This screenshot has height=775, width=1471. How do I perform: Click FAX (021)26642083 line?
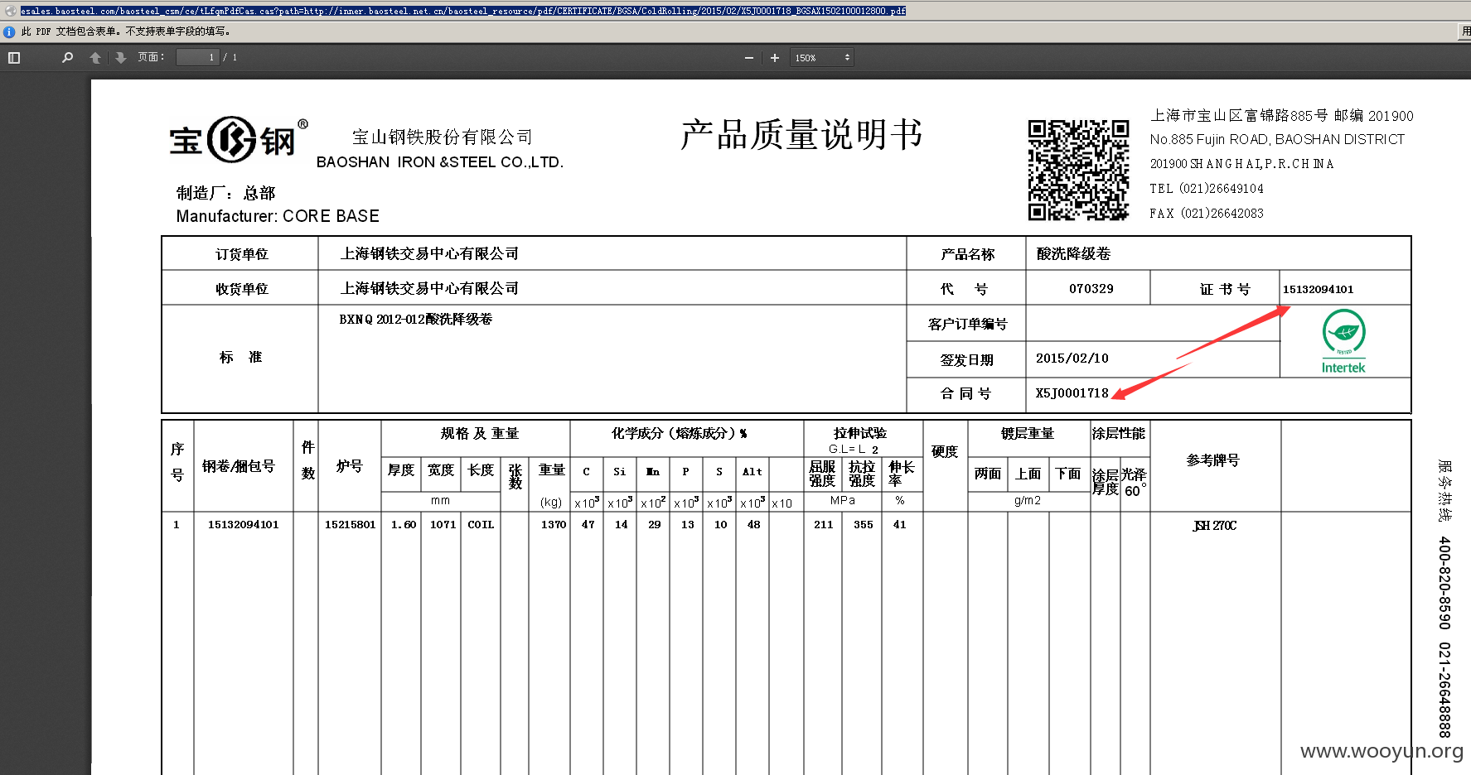(x=1207, y=214)
